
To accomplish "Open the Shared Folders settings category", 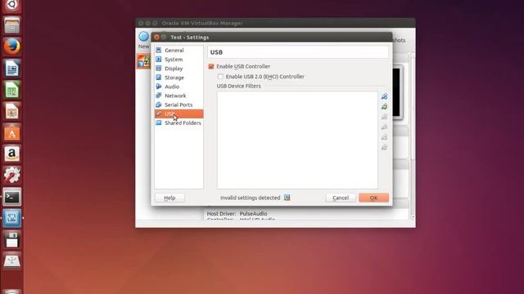I will coord(178,122).
